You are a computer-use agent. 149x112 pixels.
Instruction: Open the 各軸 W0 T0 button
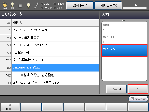coord(108,5)
